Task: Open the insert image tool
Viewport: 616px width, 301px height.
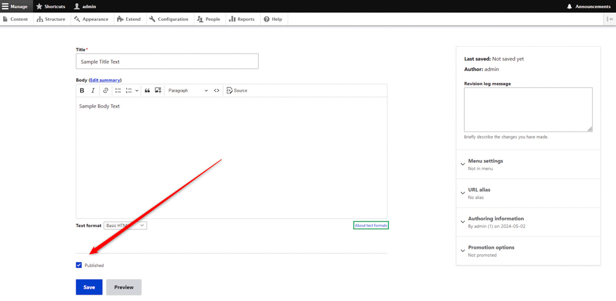Action: pyautogui.click(x=158, y=90)
